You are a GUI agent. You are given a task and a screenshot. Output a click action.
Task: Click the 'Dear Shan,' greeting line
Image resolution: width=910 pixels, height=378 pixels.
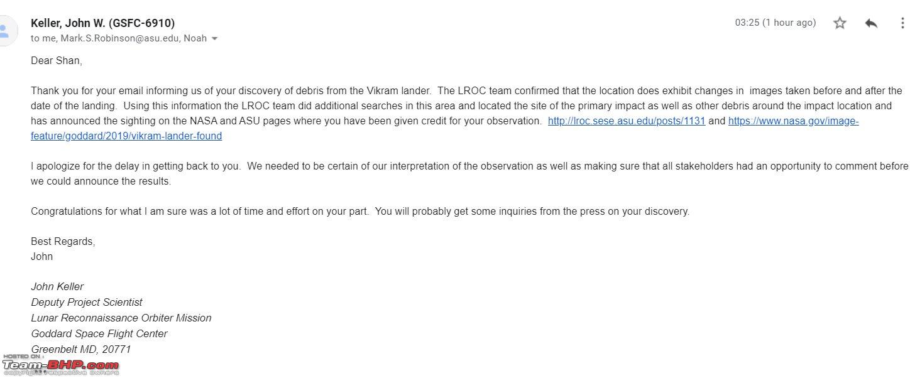57,61
